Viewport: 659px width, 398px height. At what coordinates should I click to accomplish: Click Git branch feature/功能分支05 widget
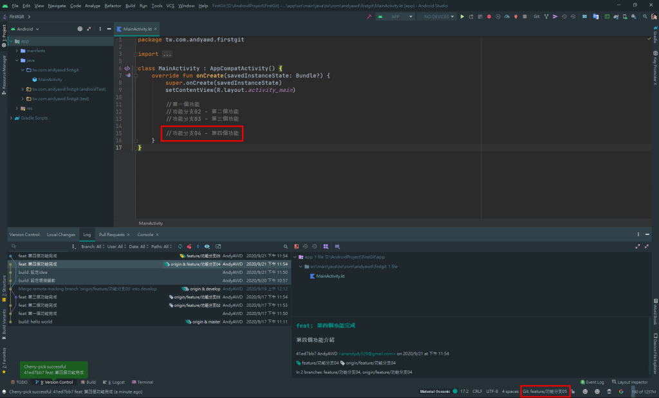544,392
